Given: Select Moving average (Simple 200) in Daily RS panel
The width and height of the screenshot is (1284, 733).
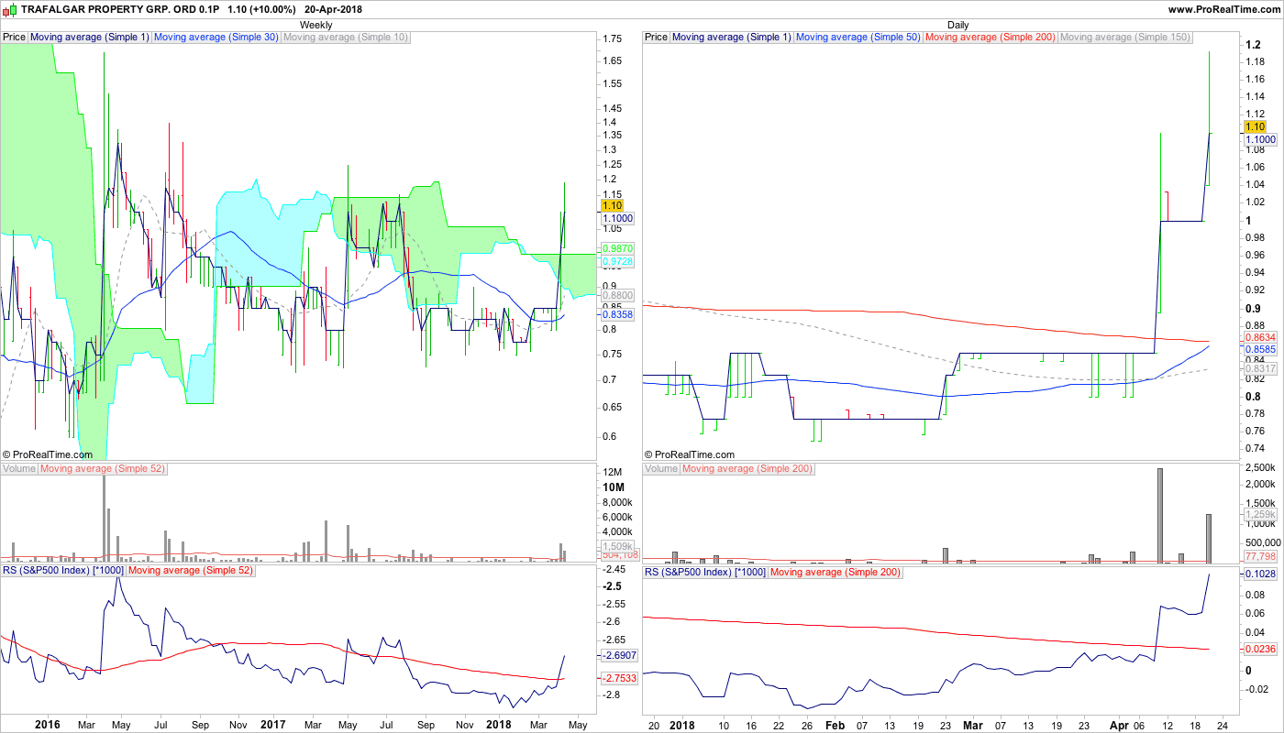Looking at the screenshot, I should pyautogui.click(x=836, y=572).
